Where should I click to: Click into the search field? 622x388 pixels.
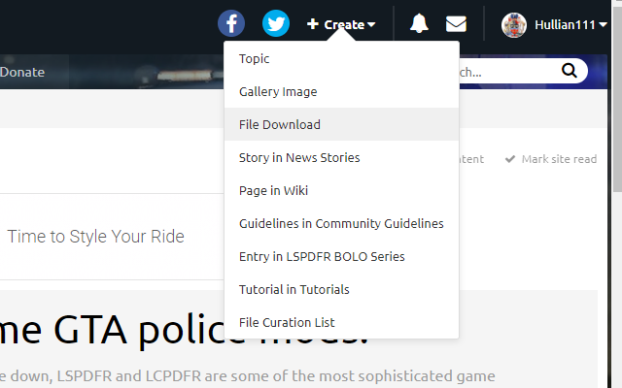509,71
